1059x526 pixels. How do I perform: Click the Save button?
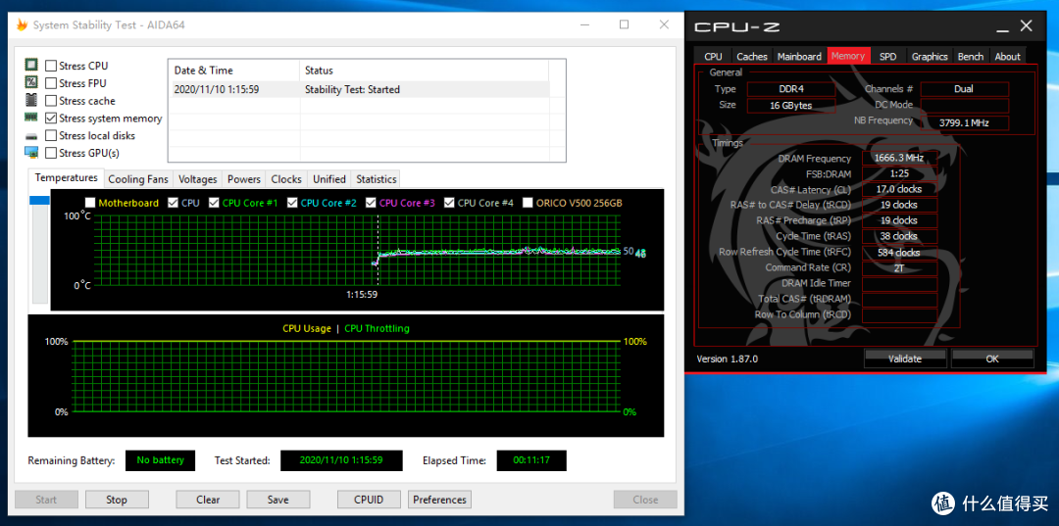(x=277, y=500)
